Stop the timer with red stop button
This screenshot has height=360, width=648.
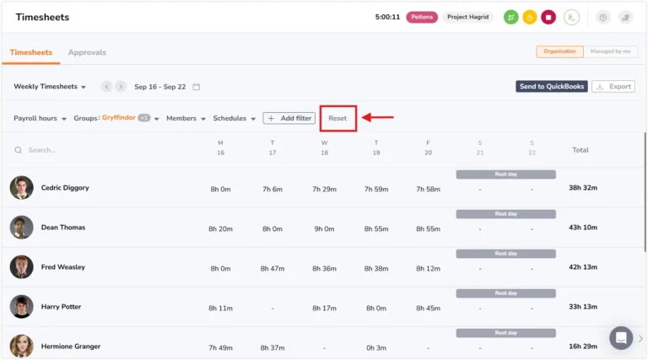click(x=548, y=18)
